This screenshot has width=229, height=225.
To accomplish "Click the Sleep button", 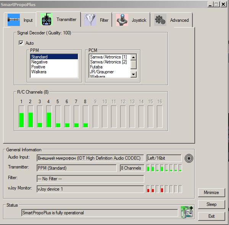I will [211, 204].
